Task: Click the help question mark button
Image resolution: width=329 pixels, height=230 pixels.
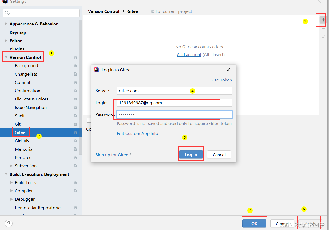Action: [9, 223]
